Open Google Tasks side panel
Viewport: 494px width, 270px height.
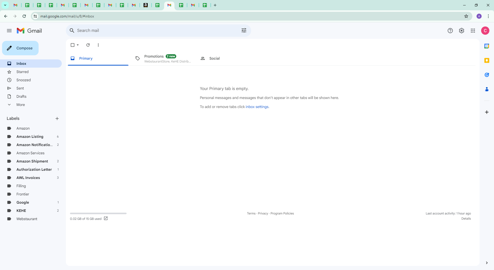(487, 75)
